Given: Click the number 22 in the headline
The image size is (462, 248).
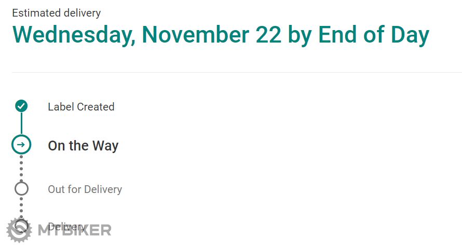Looking at the screenshot, I should (268, 35).
